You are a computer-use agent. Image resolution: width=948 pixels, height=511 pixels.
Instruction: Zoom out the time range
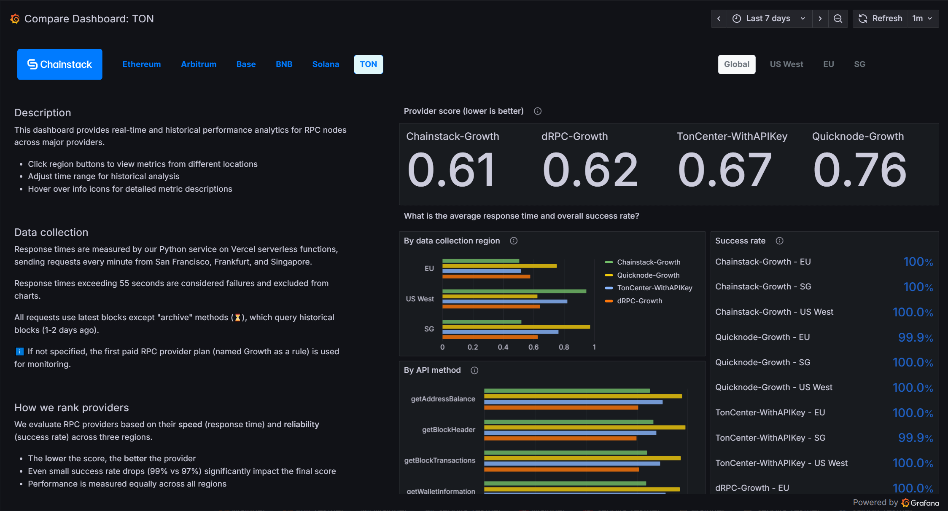[x=838, y=19]
